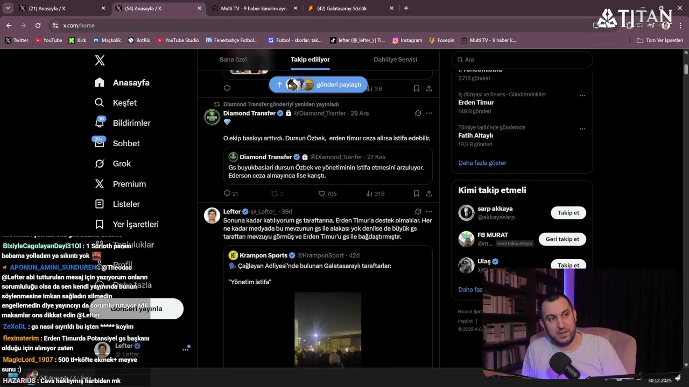Image resolution: width=689 pixels, height=387 pixels.
Task: Open Premium in the sidebar
Action: (120, 184)
